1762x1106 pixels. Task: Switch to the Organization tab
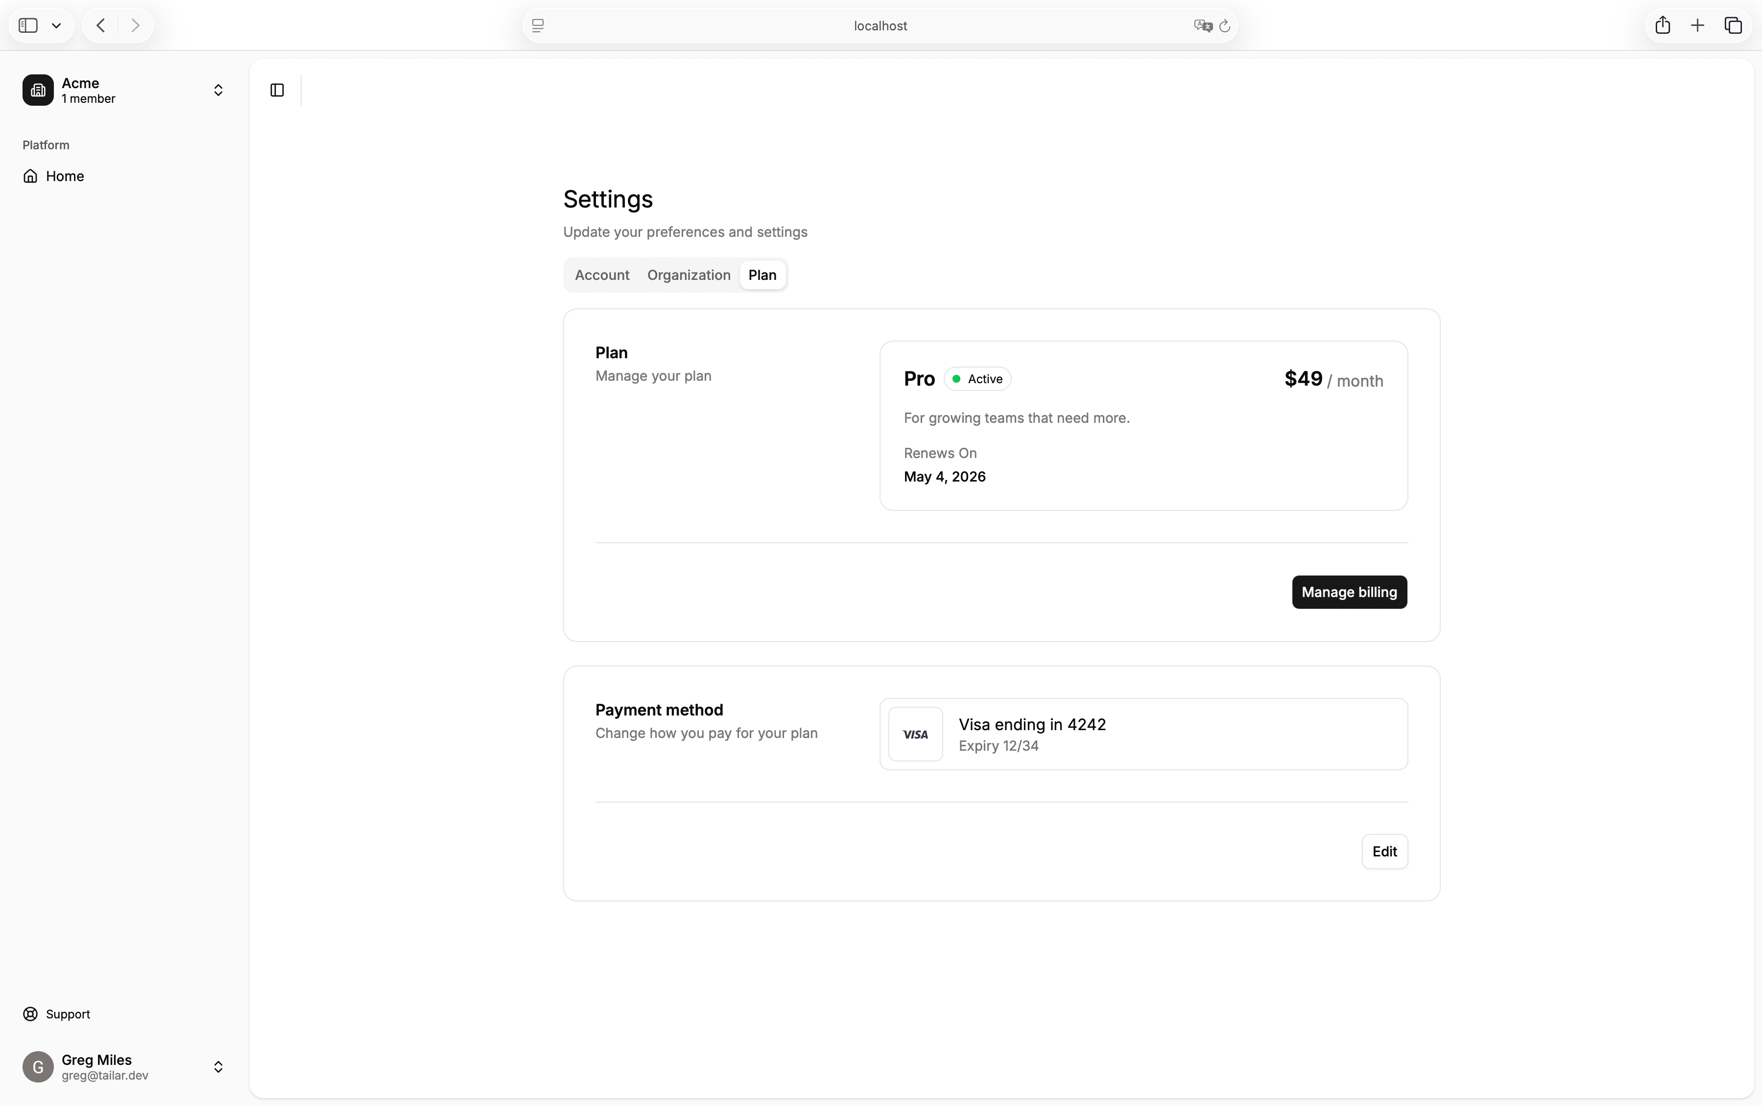coord(689,275)
